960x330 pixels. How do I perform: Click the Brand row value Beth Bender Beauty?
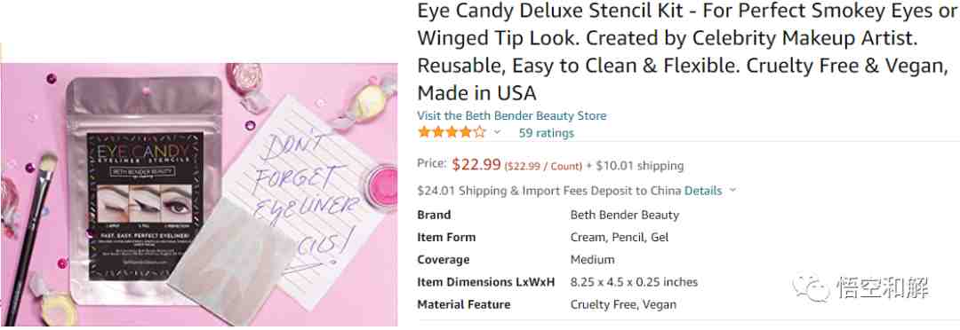click(x=625, y=215)
